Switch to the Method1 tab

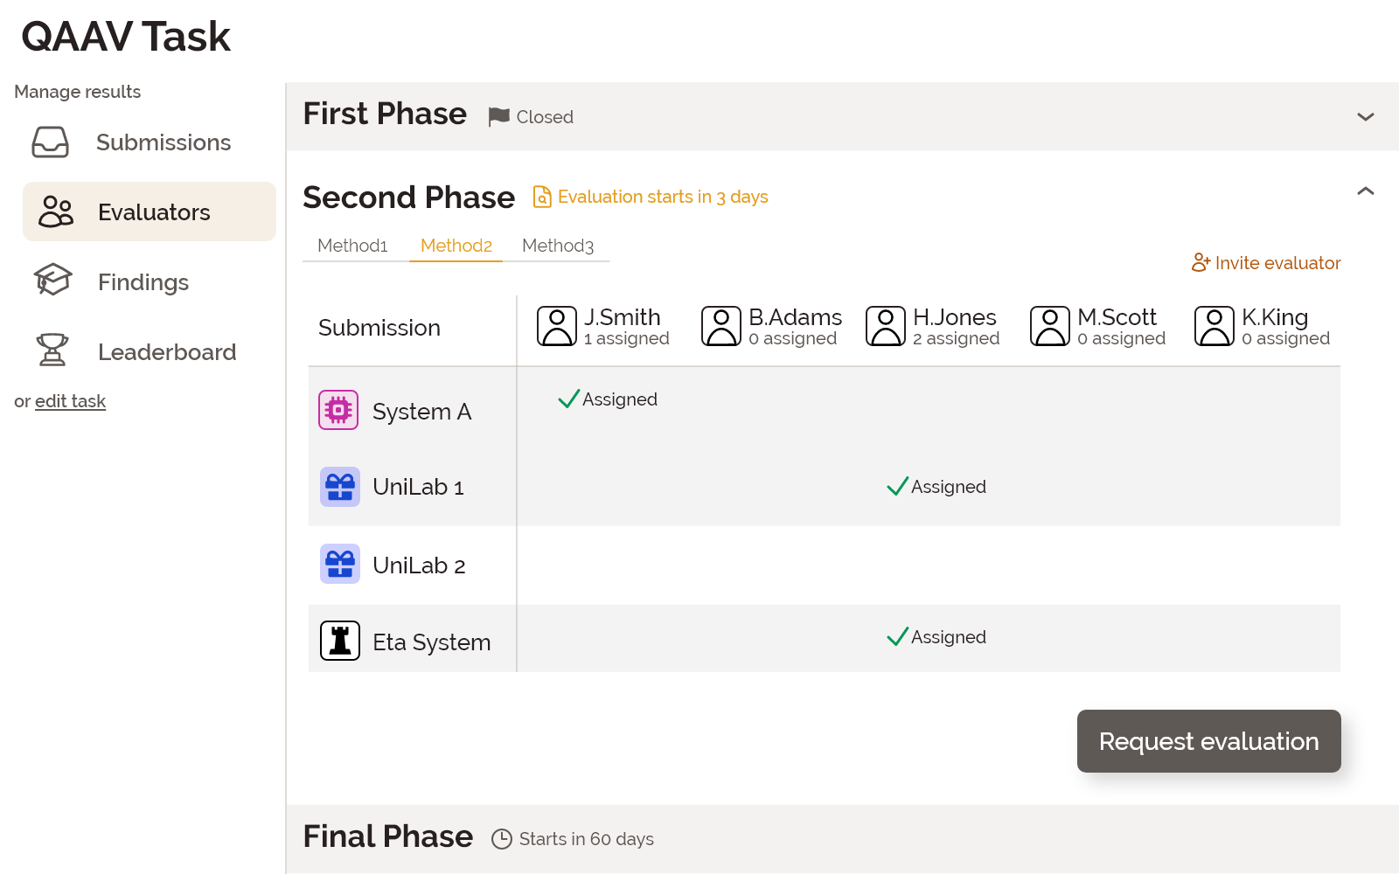coord(352,246)
